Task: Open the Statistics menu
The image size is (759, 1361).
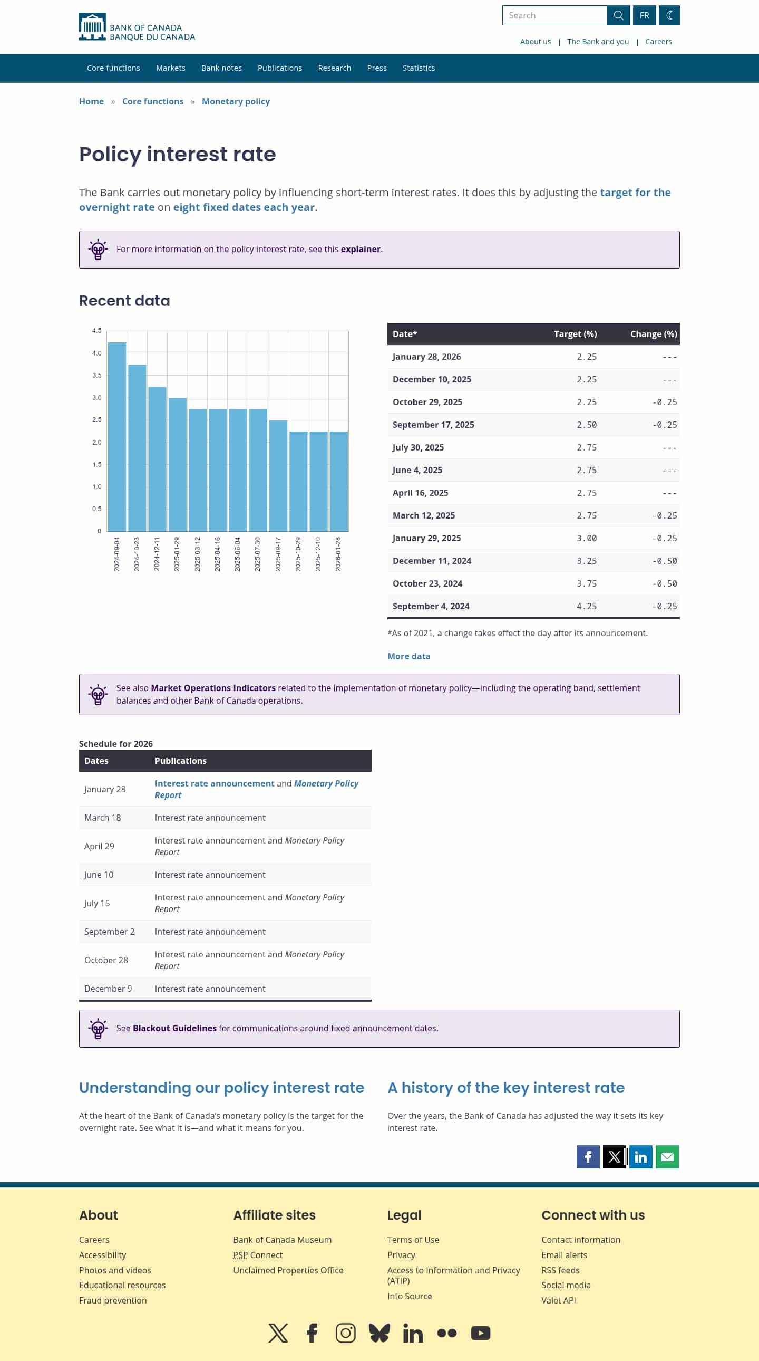Action: point(419,68)
